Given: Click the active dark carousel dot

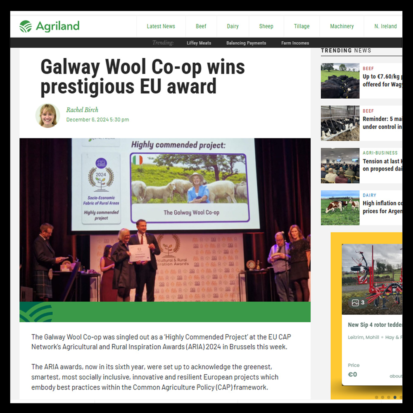Looking at the screenshot, I should pos(395,397).
